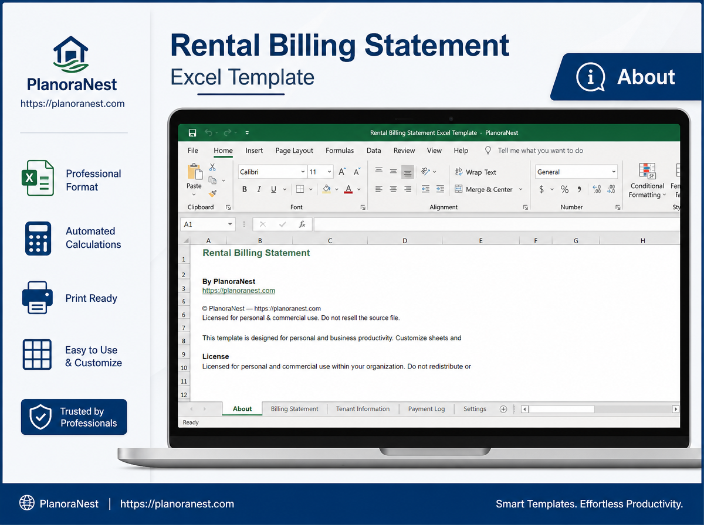Open the font size 11 dropdown
The width and height of the screenshot is (704, 525).
pos(330,172)
